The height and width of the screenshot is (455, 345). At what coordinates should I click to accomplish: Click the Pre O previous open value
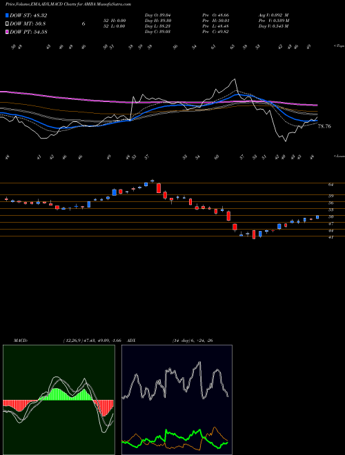click(215, 14)
